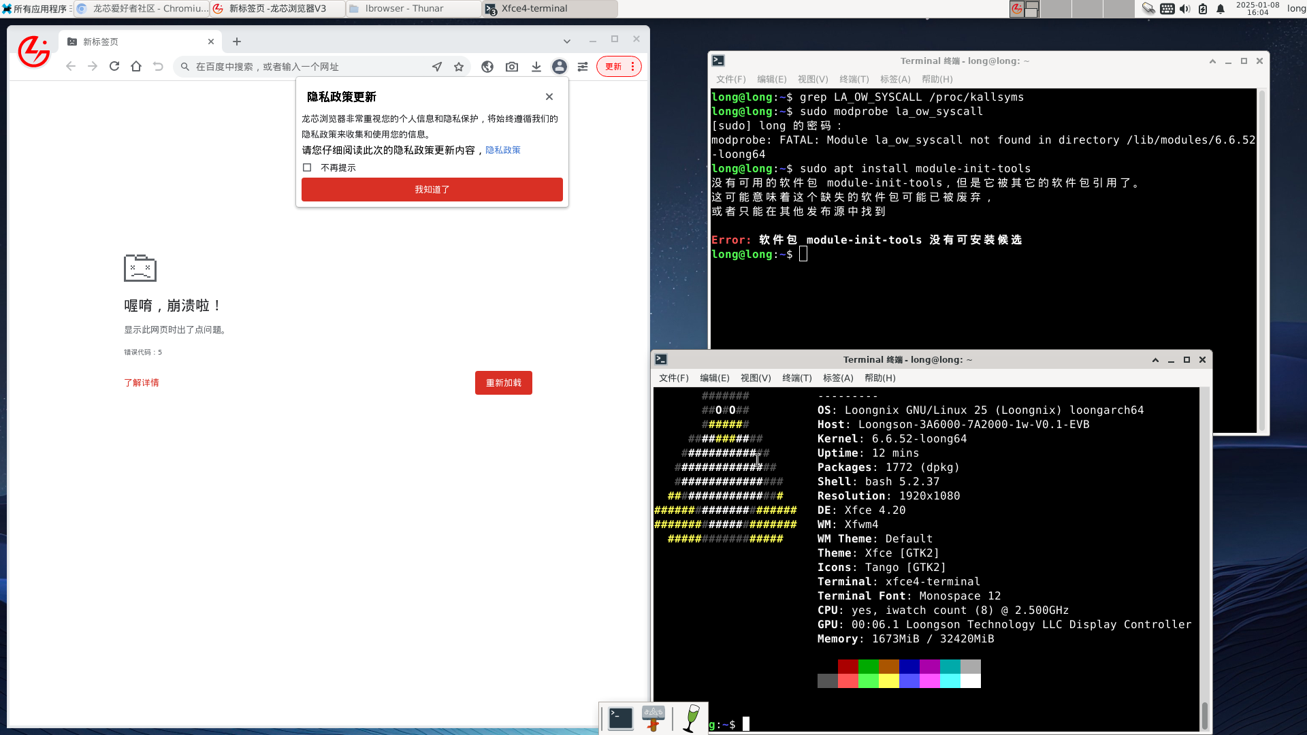
Task: Roll up the front terminal window
Action: (x=1155, y=359)
